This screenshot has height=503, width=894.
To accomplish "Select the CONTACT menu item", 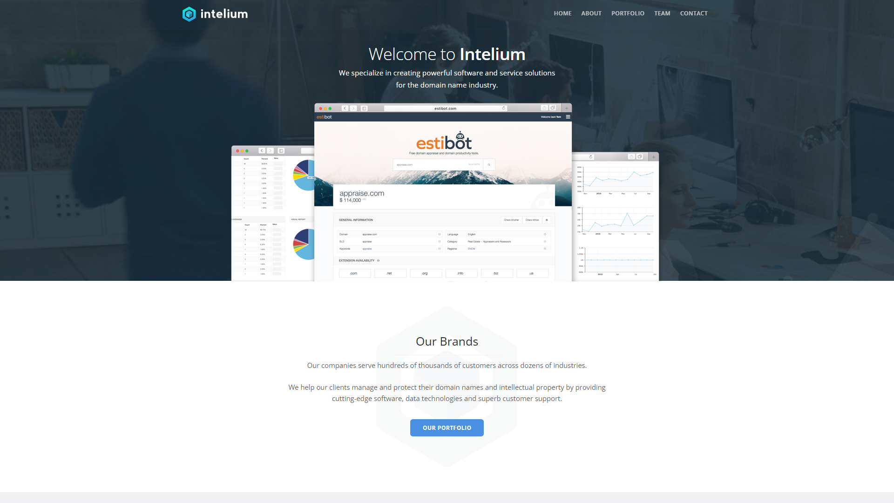I will coord(694,13).
